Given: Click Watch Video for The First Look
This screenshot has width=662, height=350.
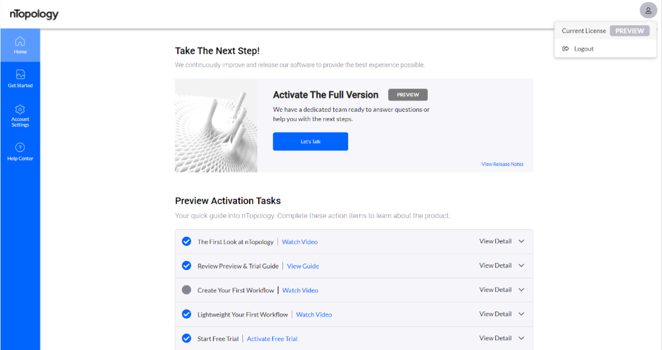Looking at the screenshot, I should (300, 242).
